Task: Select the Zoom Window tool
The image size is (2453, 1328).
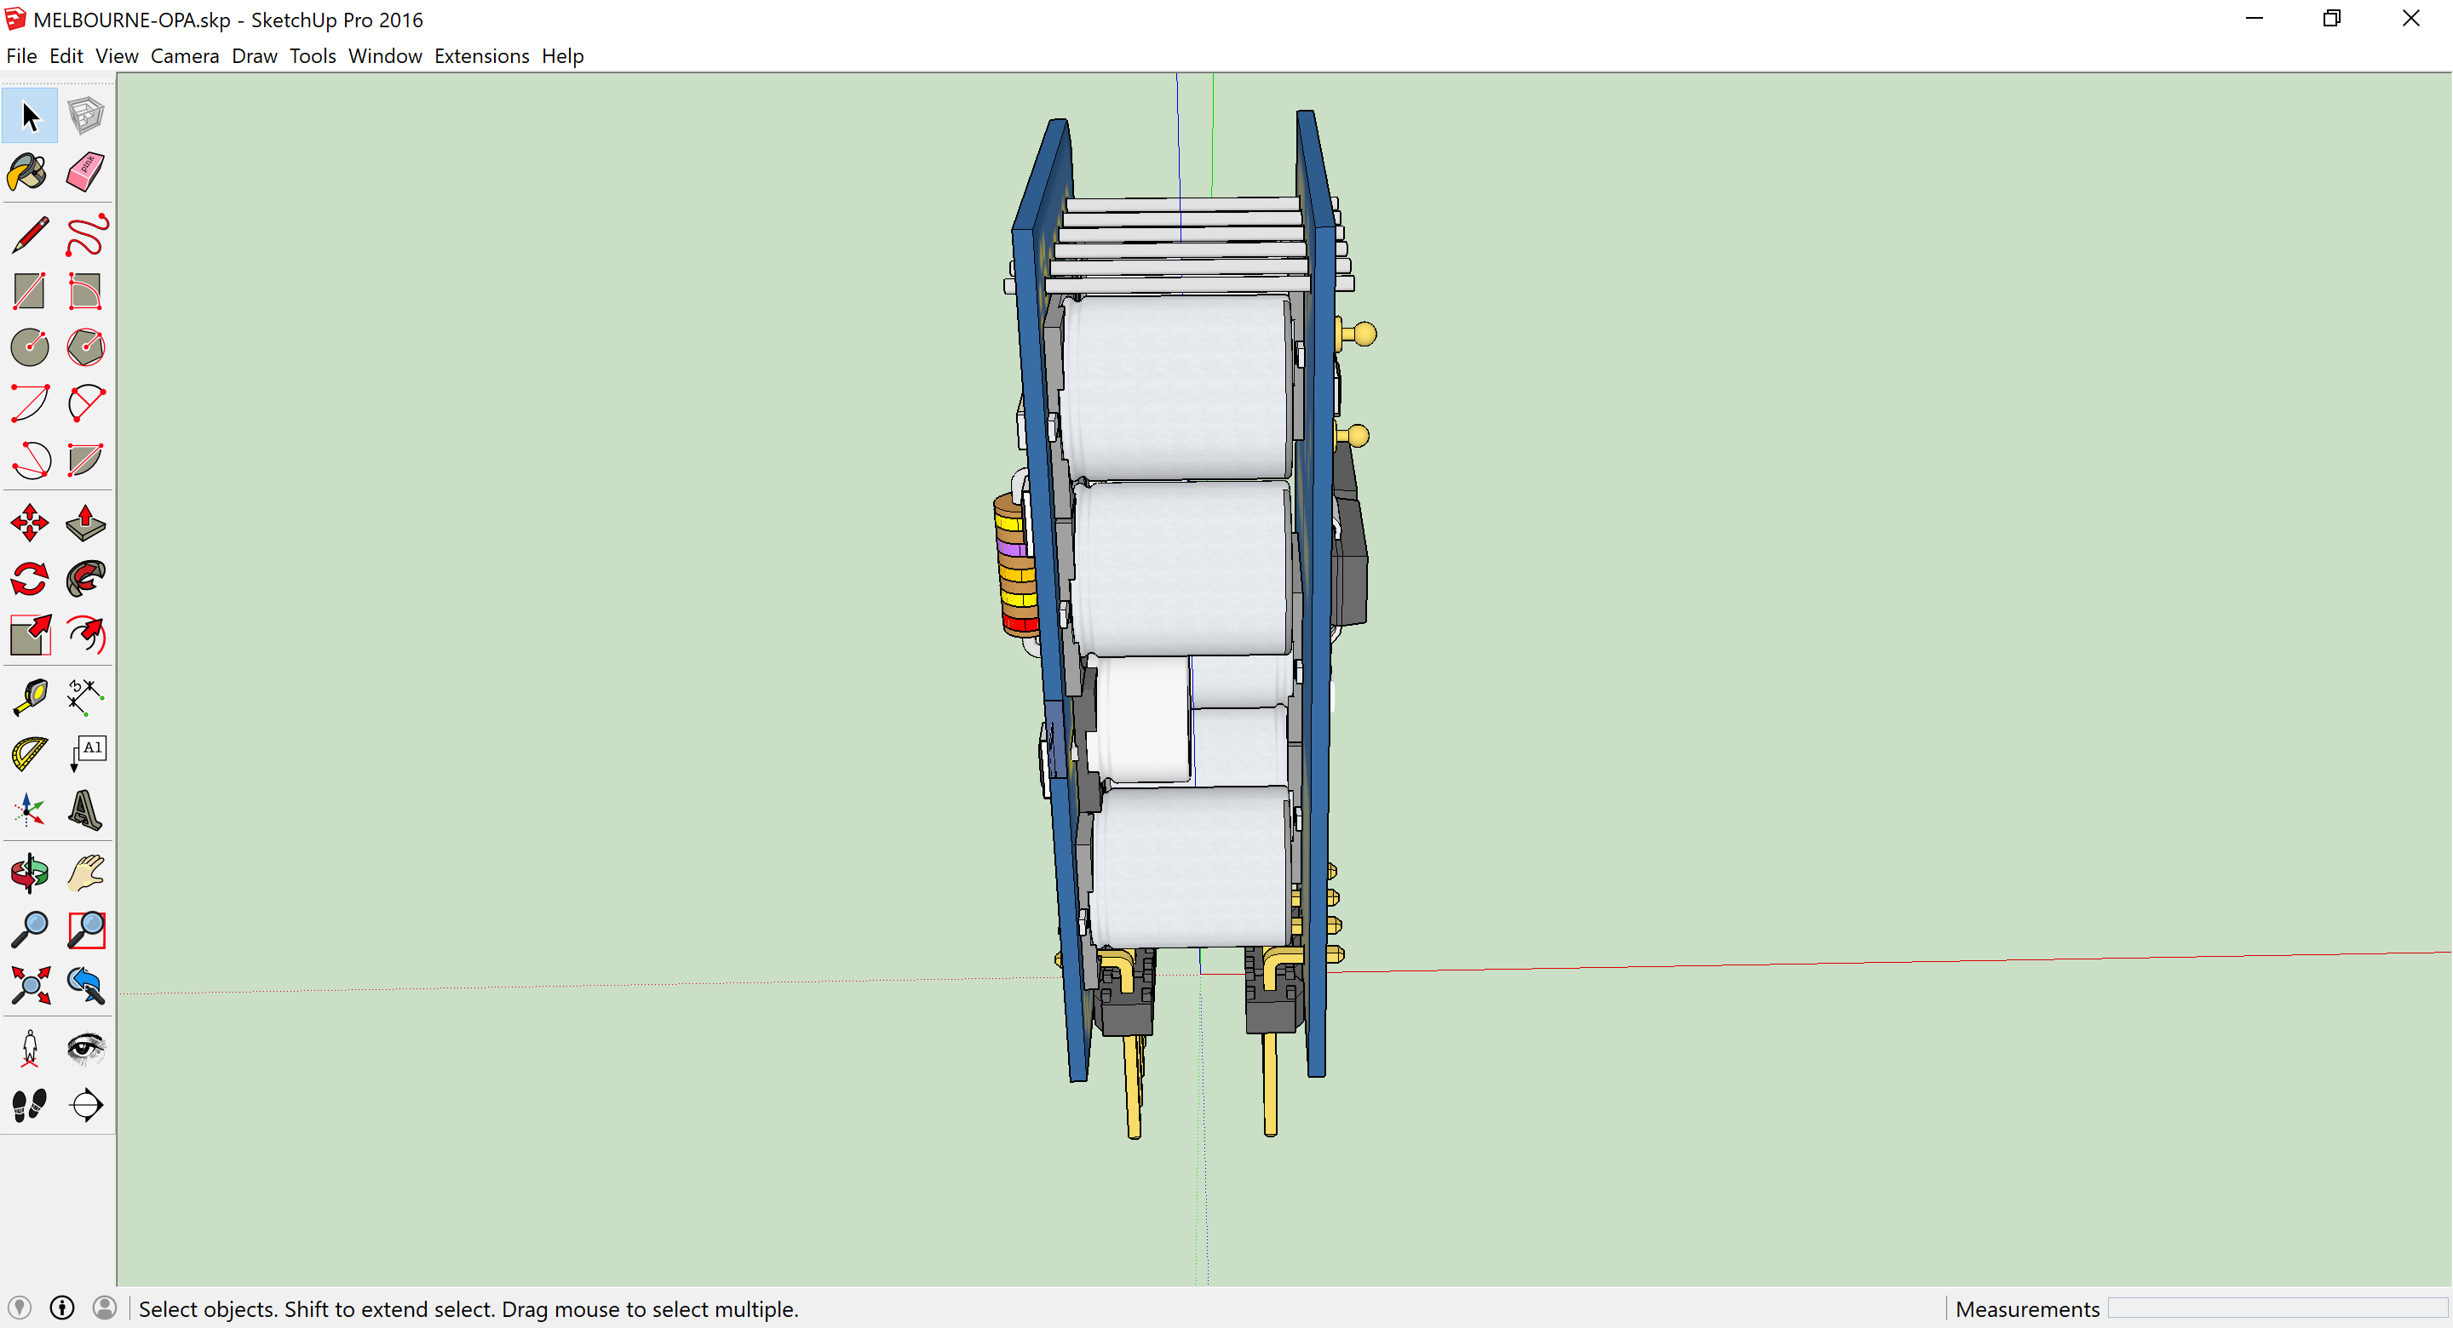Action: pos(86,929)
